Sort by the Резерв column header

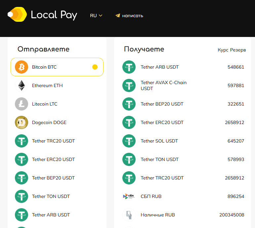238,50
